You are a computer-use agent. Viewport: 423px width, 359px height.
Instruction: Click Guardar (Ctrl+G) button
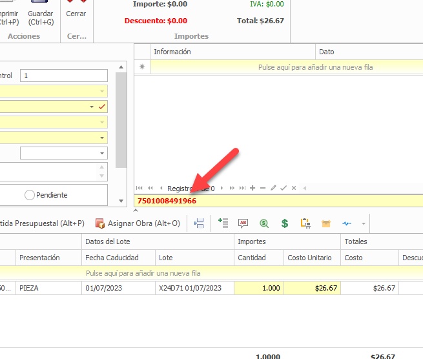[x=41, y=14]
